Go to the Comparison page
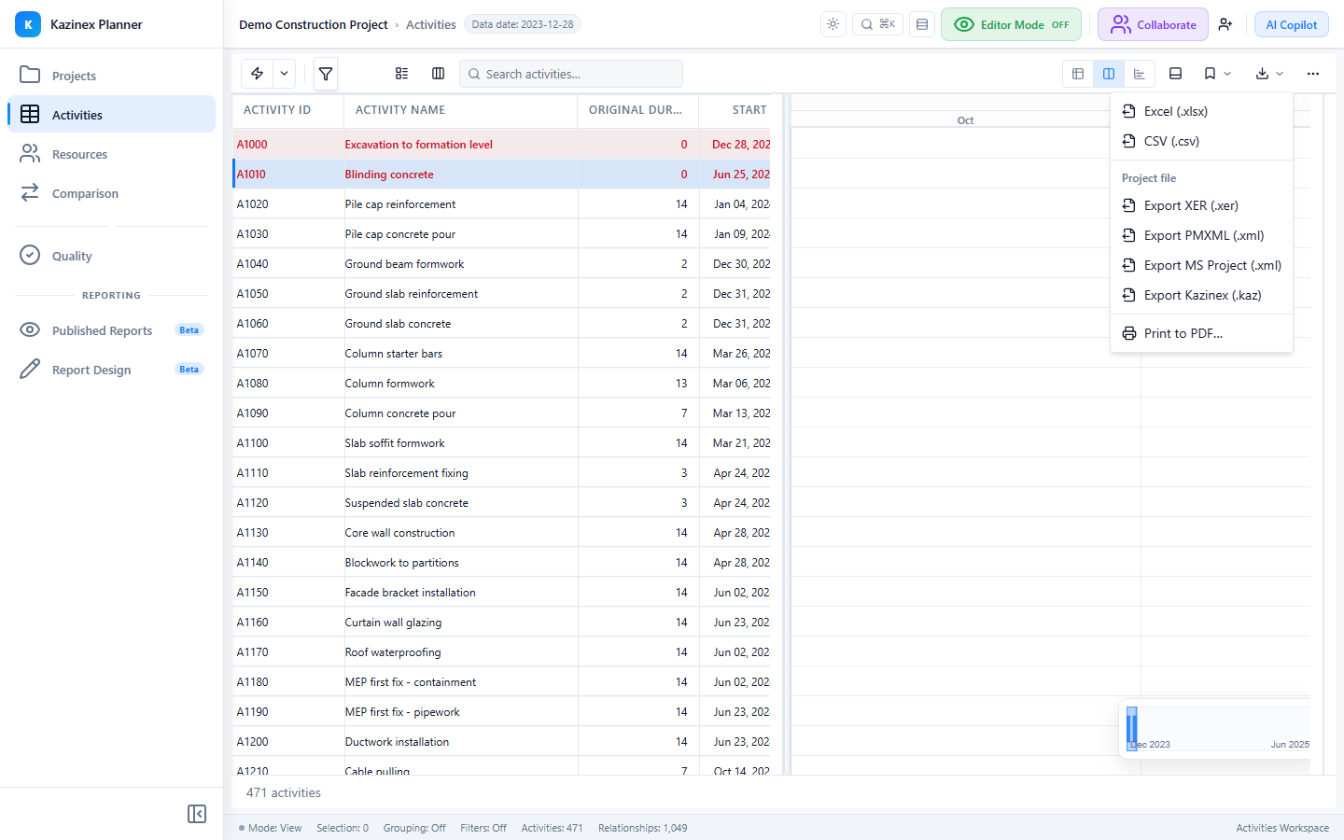The image size is (1344, 840). click(111, 193)
